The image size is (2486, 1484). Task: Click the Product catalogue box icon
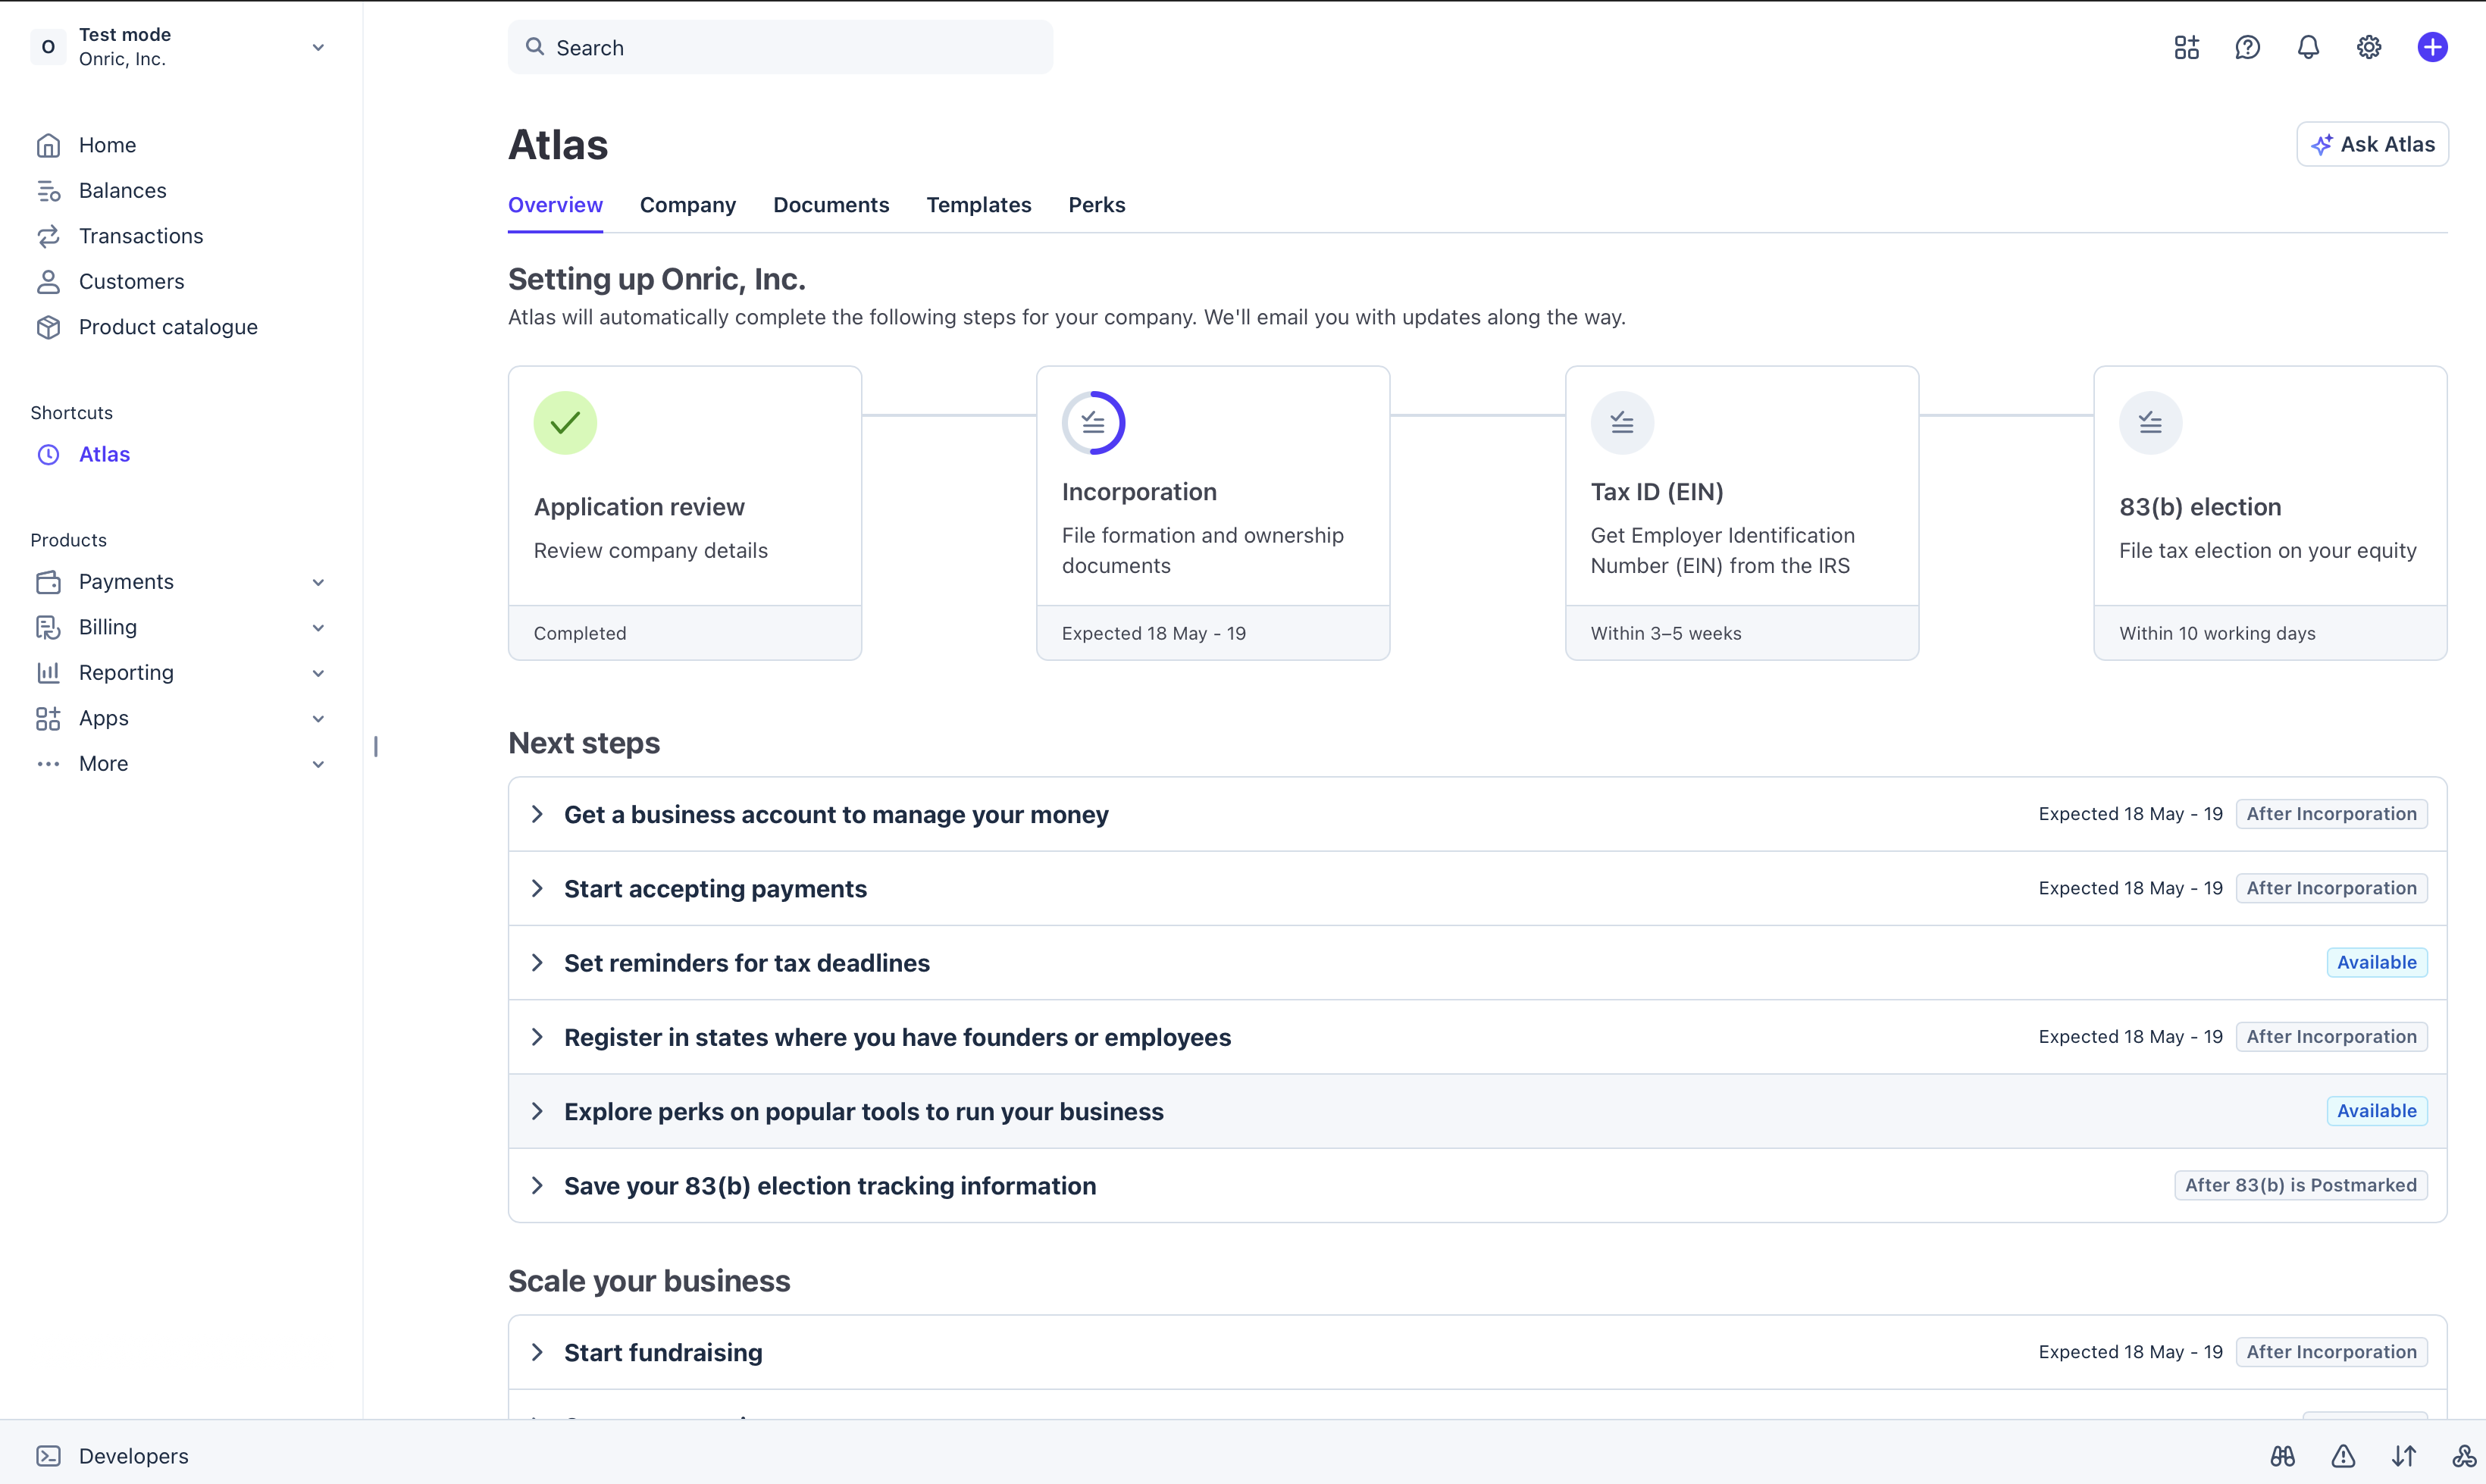pyautogui.click(x=48, y=327)
